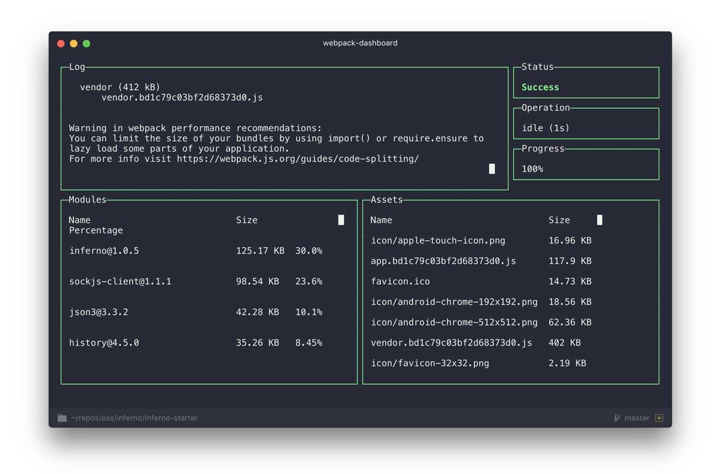
Task: Click the vendor (412 kB) log entry
Action: [120, 87]
